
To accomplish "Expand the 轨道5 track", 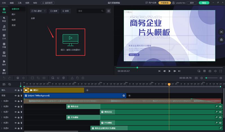I will click(2, 123).
